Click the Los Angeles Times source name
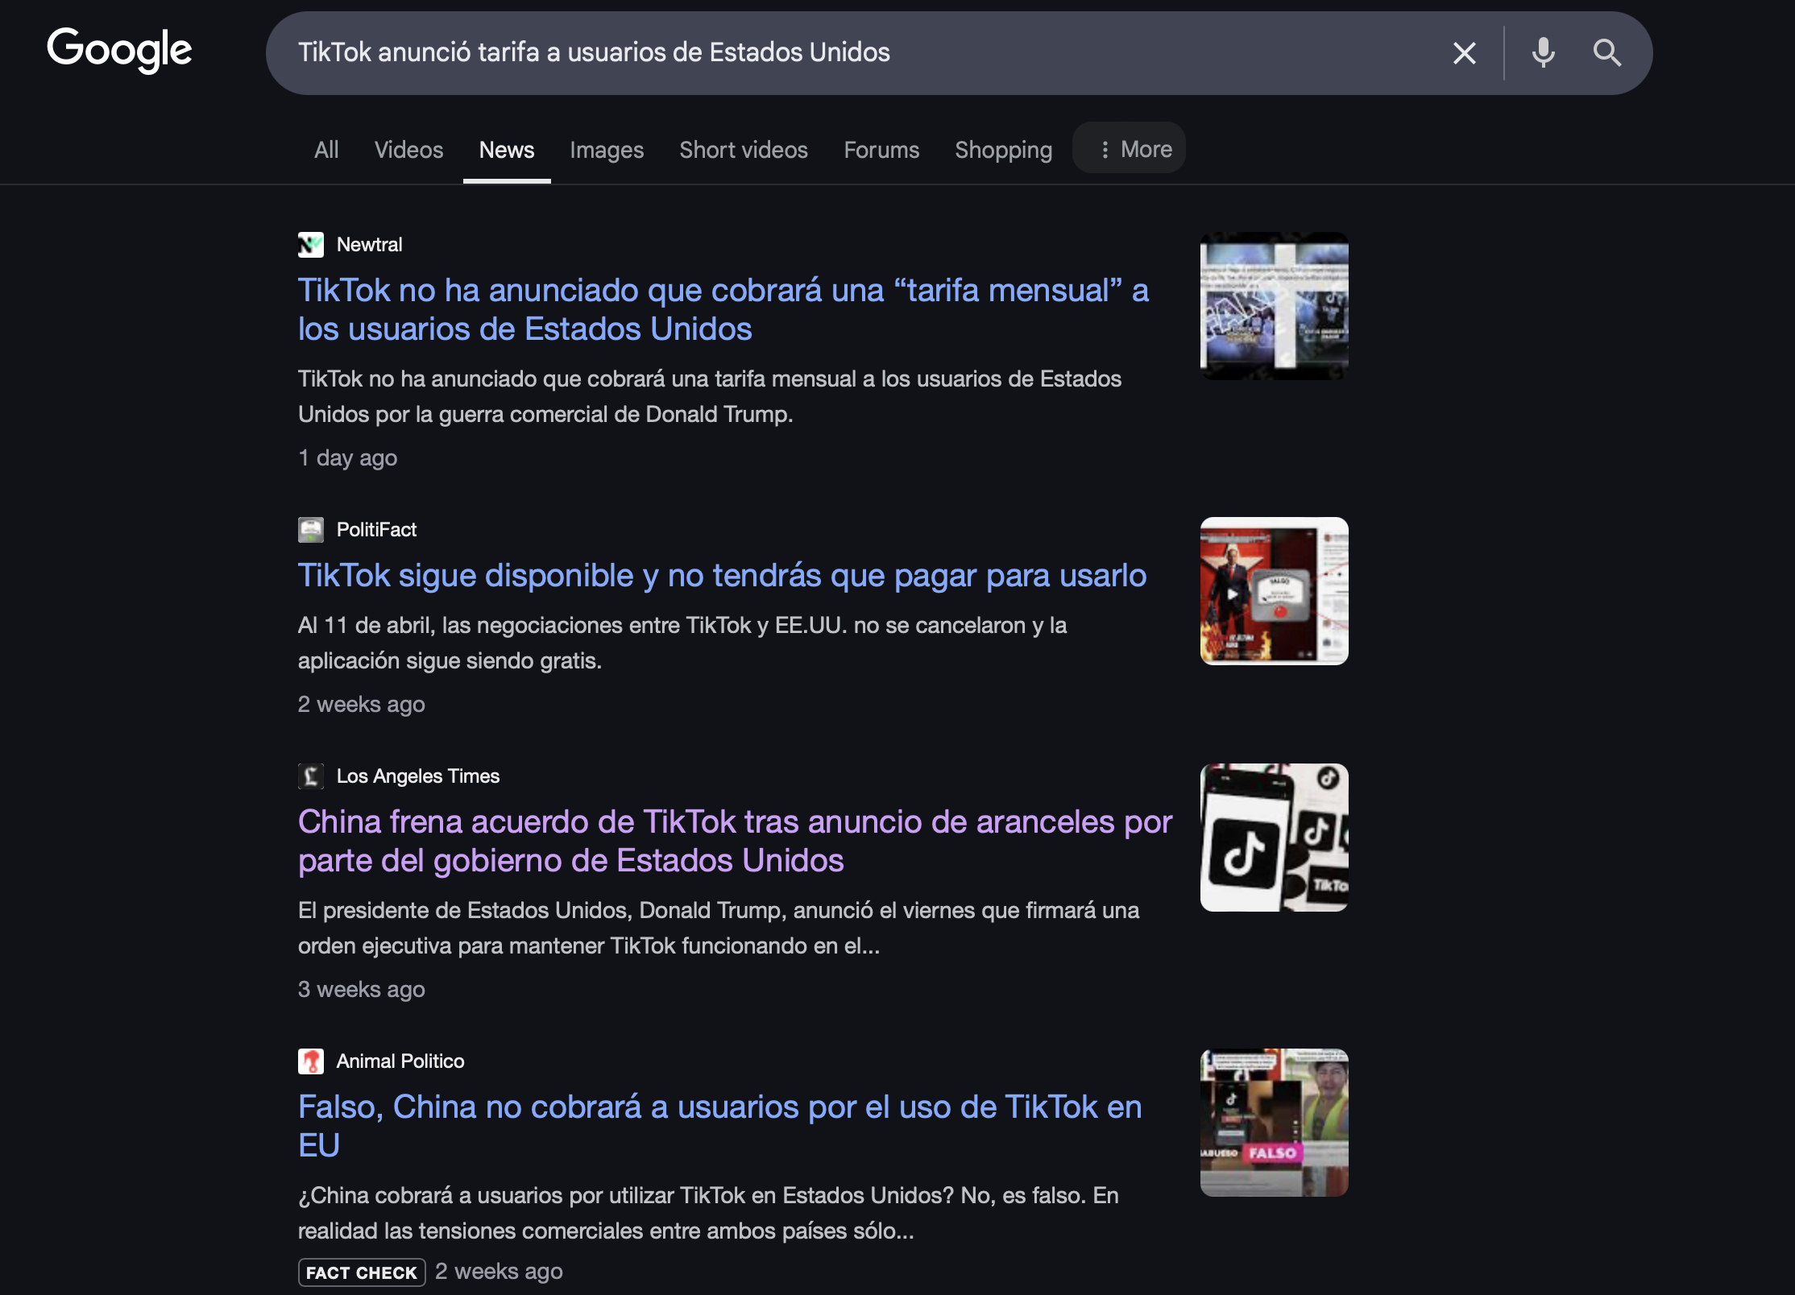 (418, 776)
